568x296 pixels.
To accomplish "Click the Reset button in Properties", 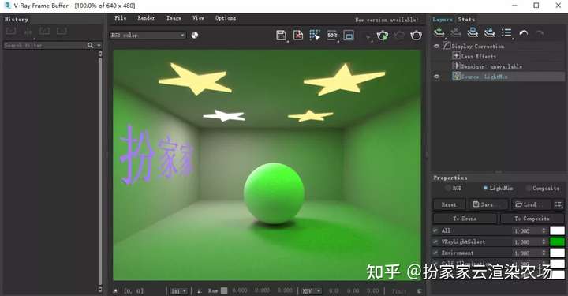I will (449, 204).
